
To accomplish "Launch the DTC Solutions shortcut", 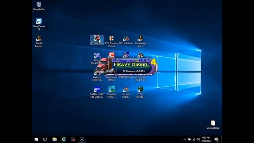I will pos(126,40).
